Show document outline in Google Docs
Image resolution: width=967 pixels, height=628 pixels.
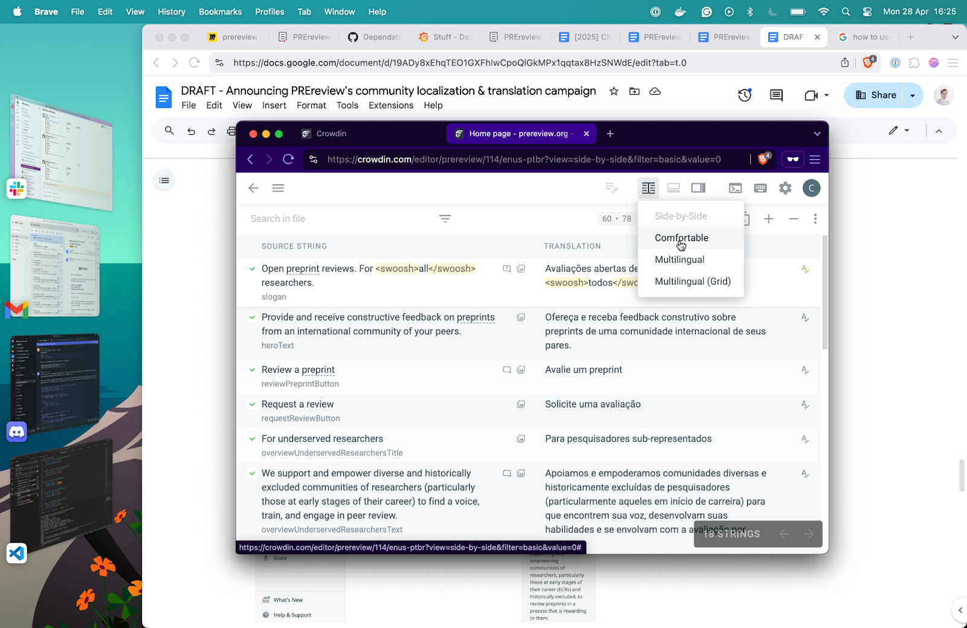point(164,180)
